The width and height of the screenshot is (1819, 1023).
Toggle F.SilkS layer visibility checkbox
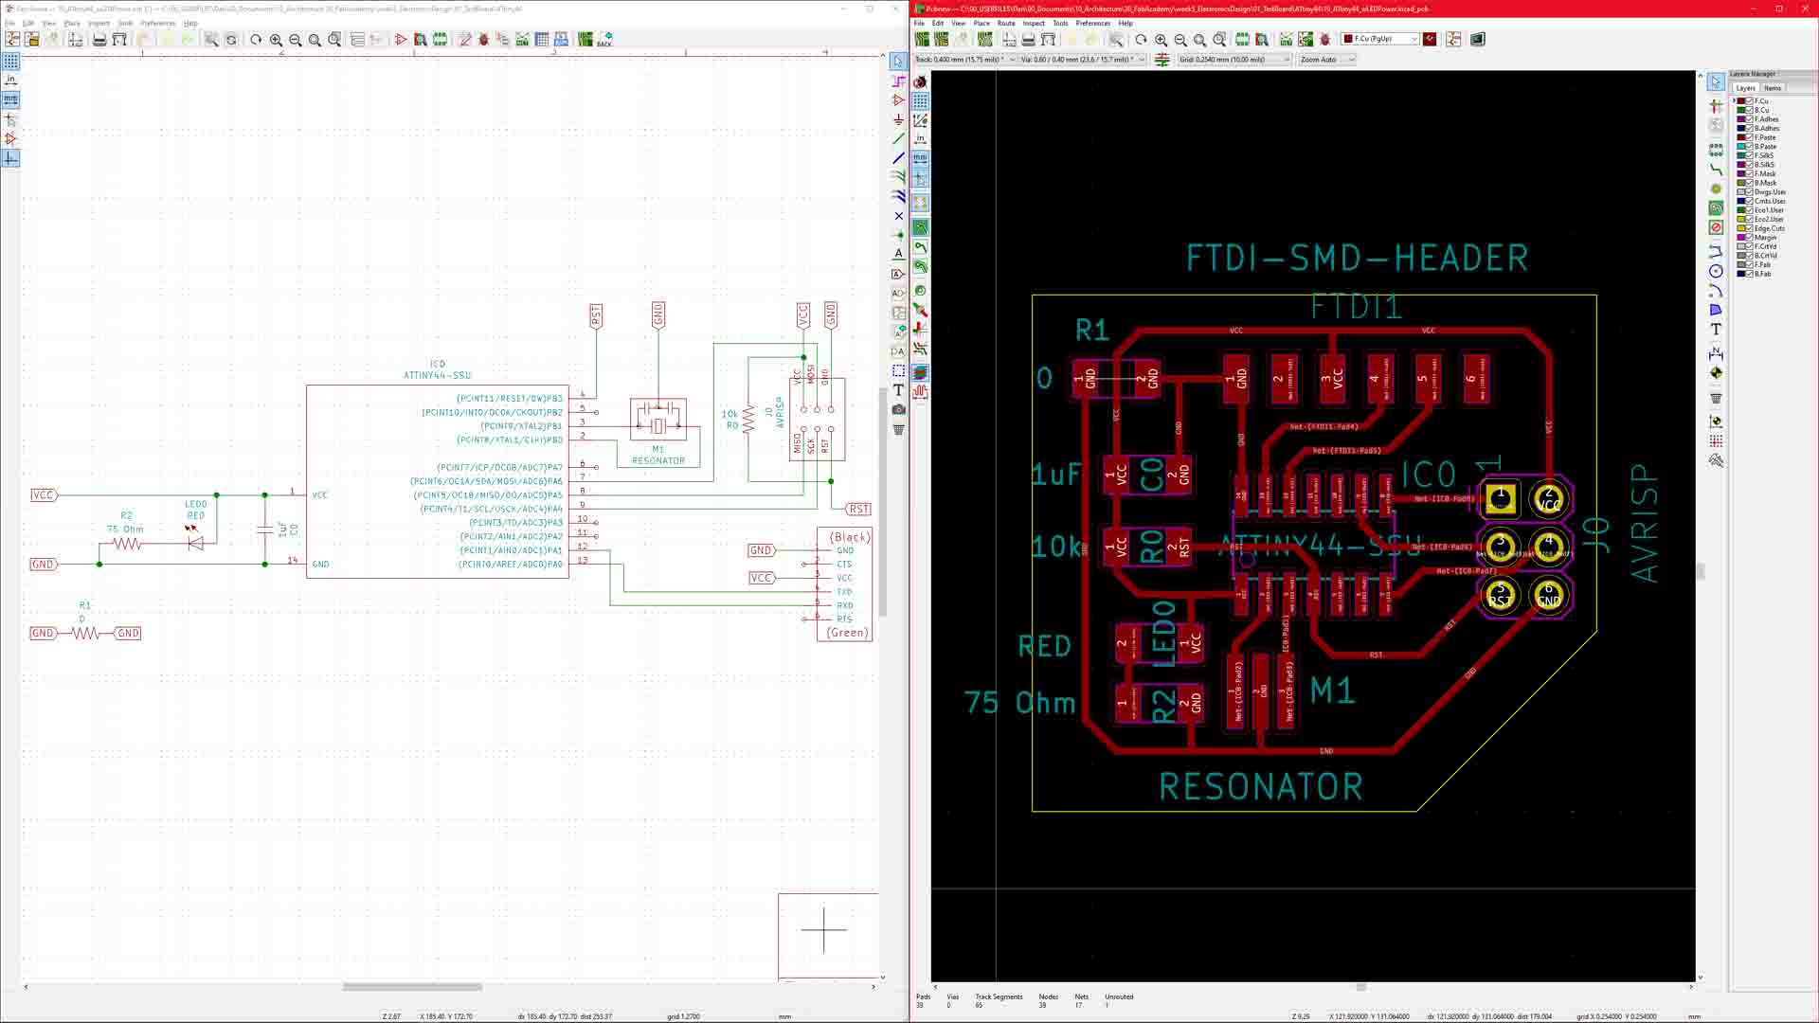pyautogui.click(x=1750, y=155)
